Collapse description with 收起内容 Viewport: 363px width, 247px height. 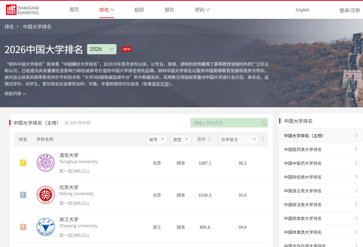(16, 94)
